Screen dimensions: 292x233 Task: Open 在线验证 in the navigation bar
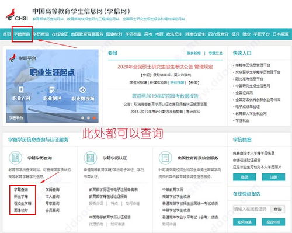[60, 34]
